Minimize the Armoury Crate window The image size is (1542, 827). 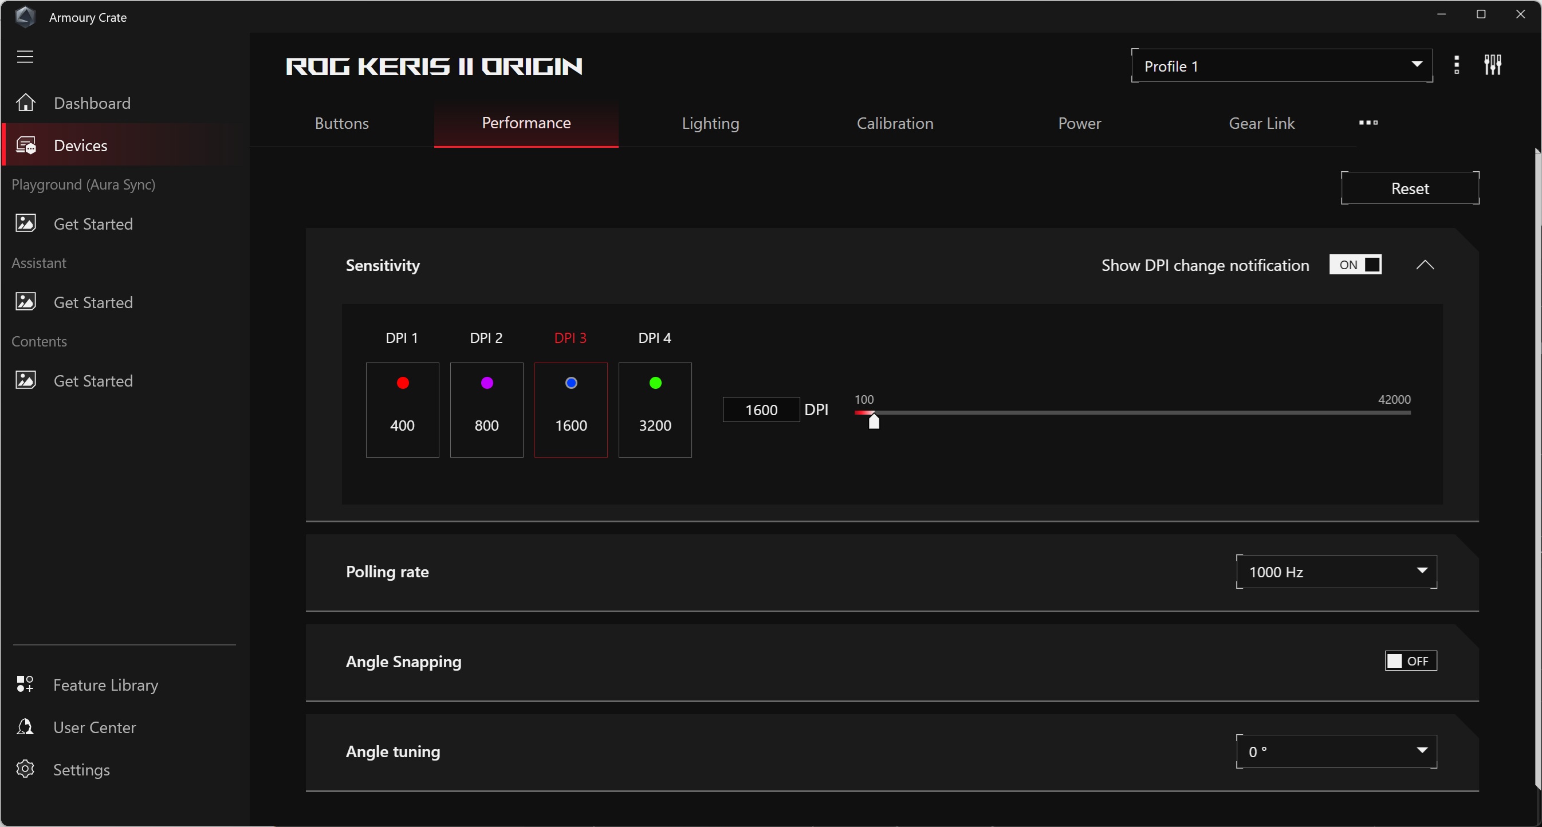(1441, 14)
